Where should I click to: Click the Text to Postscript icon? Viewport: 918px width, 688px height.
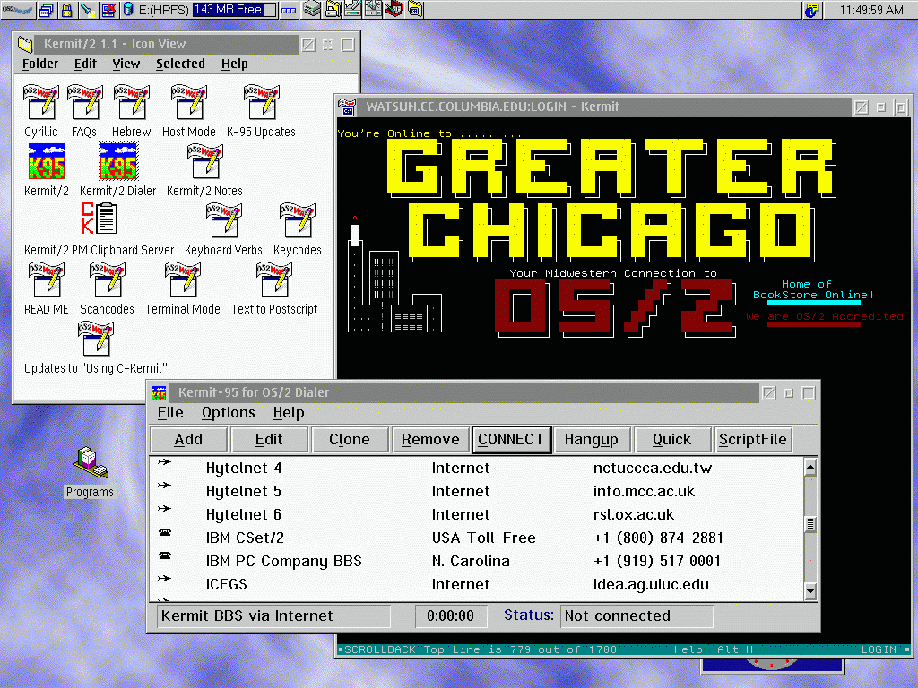(x=273, y=279)
